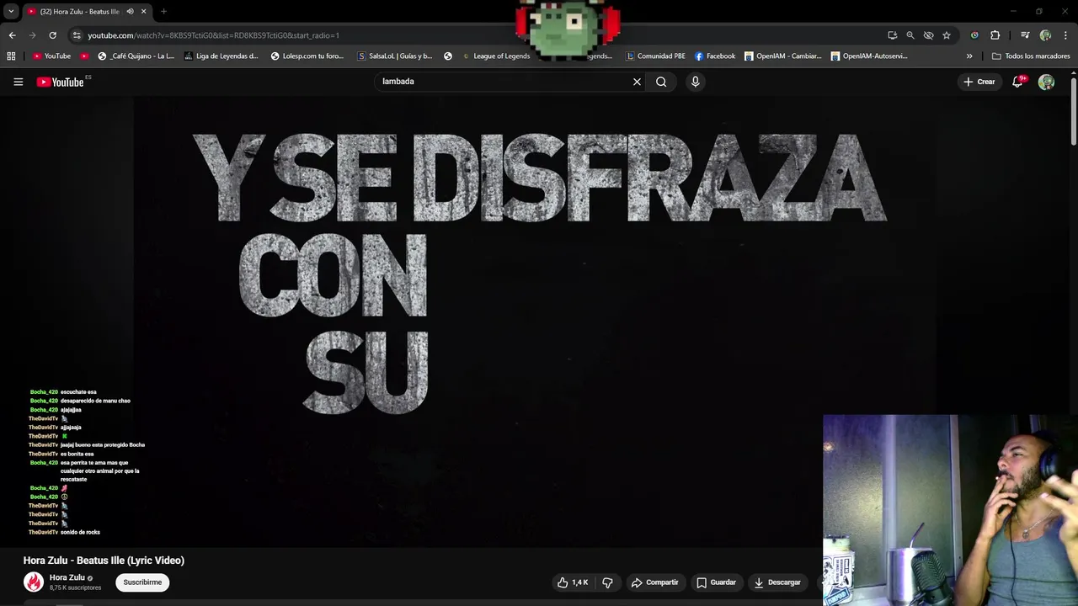Open the Todos los marcadores folder
The height and width of the screenshot is (606, 1078).
pyautogui.click(x=1031, y=56)
